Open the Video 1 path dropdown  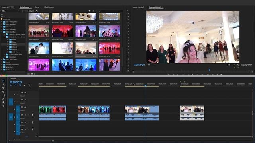pyautogui.click(x=10, y=11)
